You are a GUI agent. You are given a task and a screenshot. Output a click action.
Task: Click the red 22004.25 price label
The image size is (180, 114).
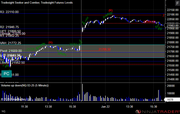(x=150, y=22)
